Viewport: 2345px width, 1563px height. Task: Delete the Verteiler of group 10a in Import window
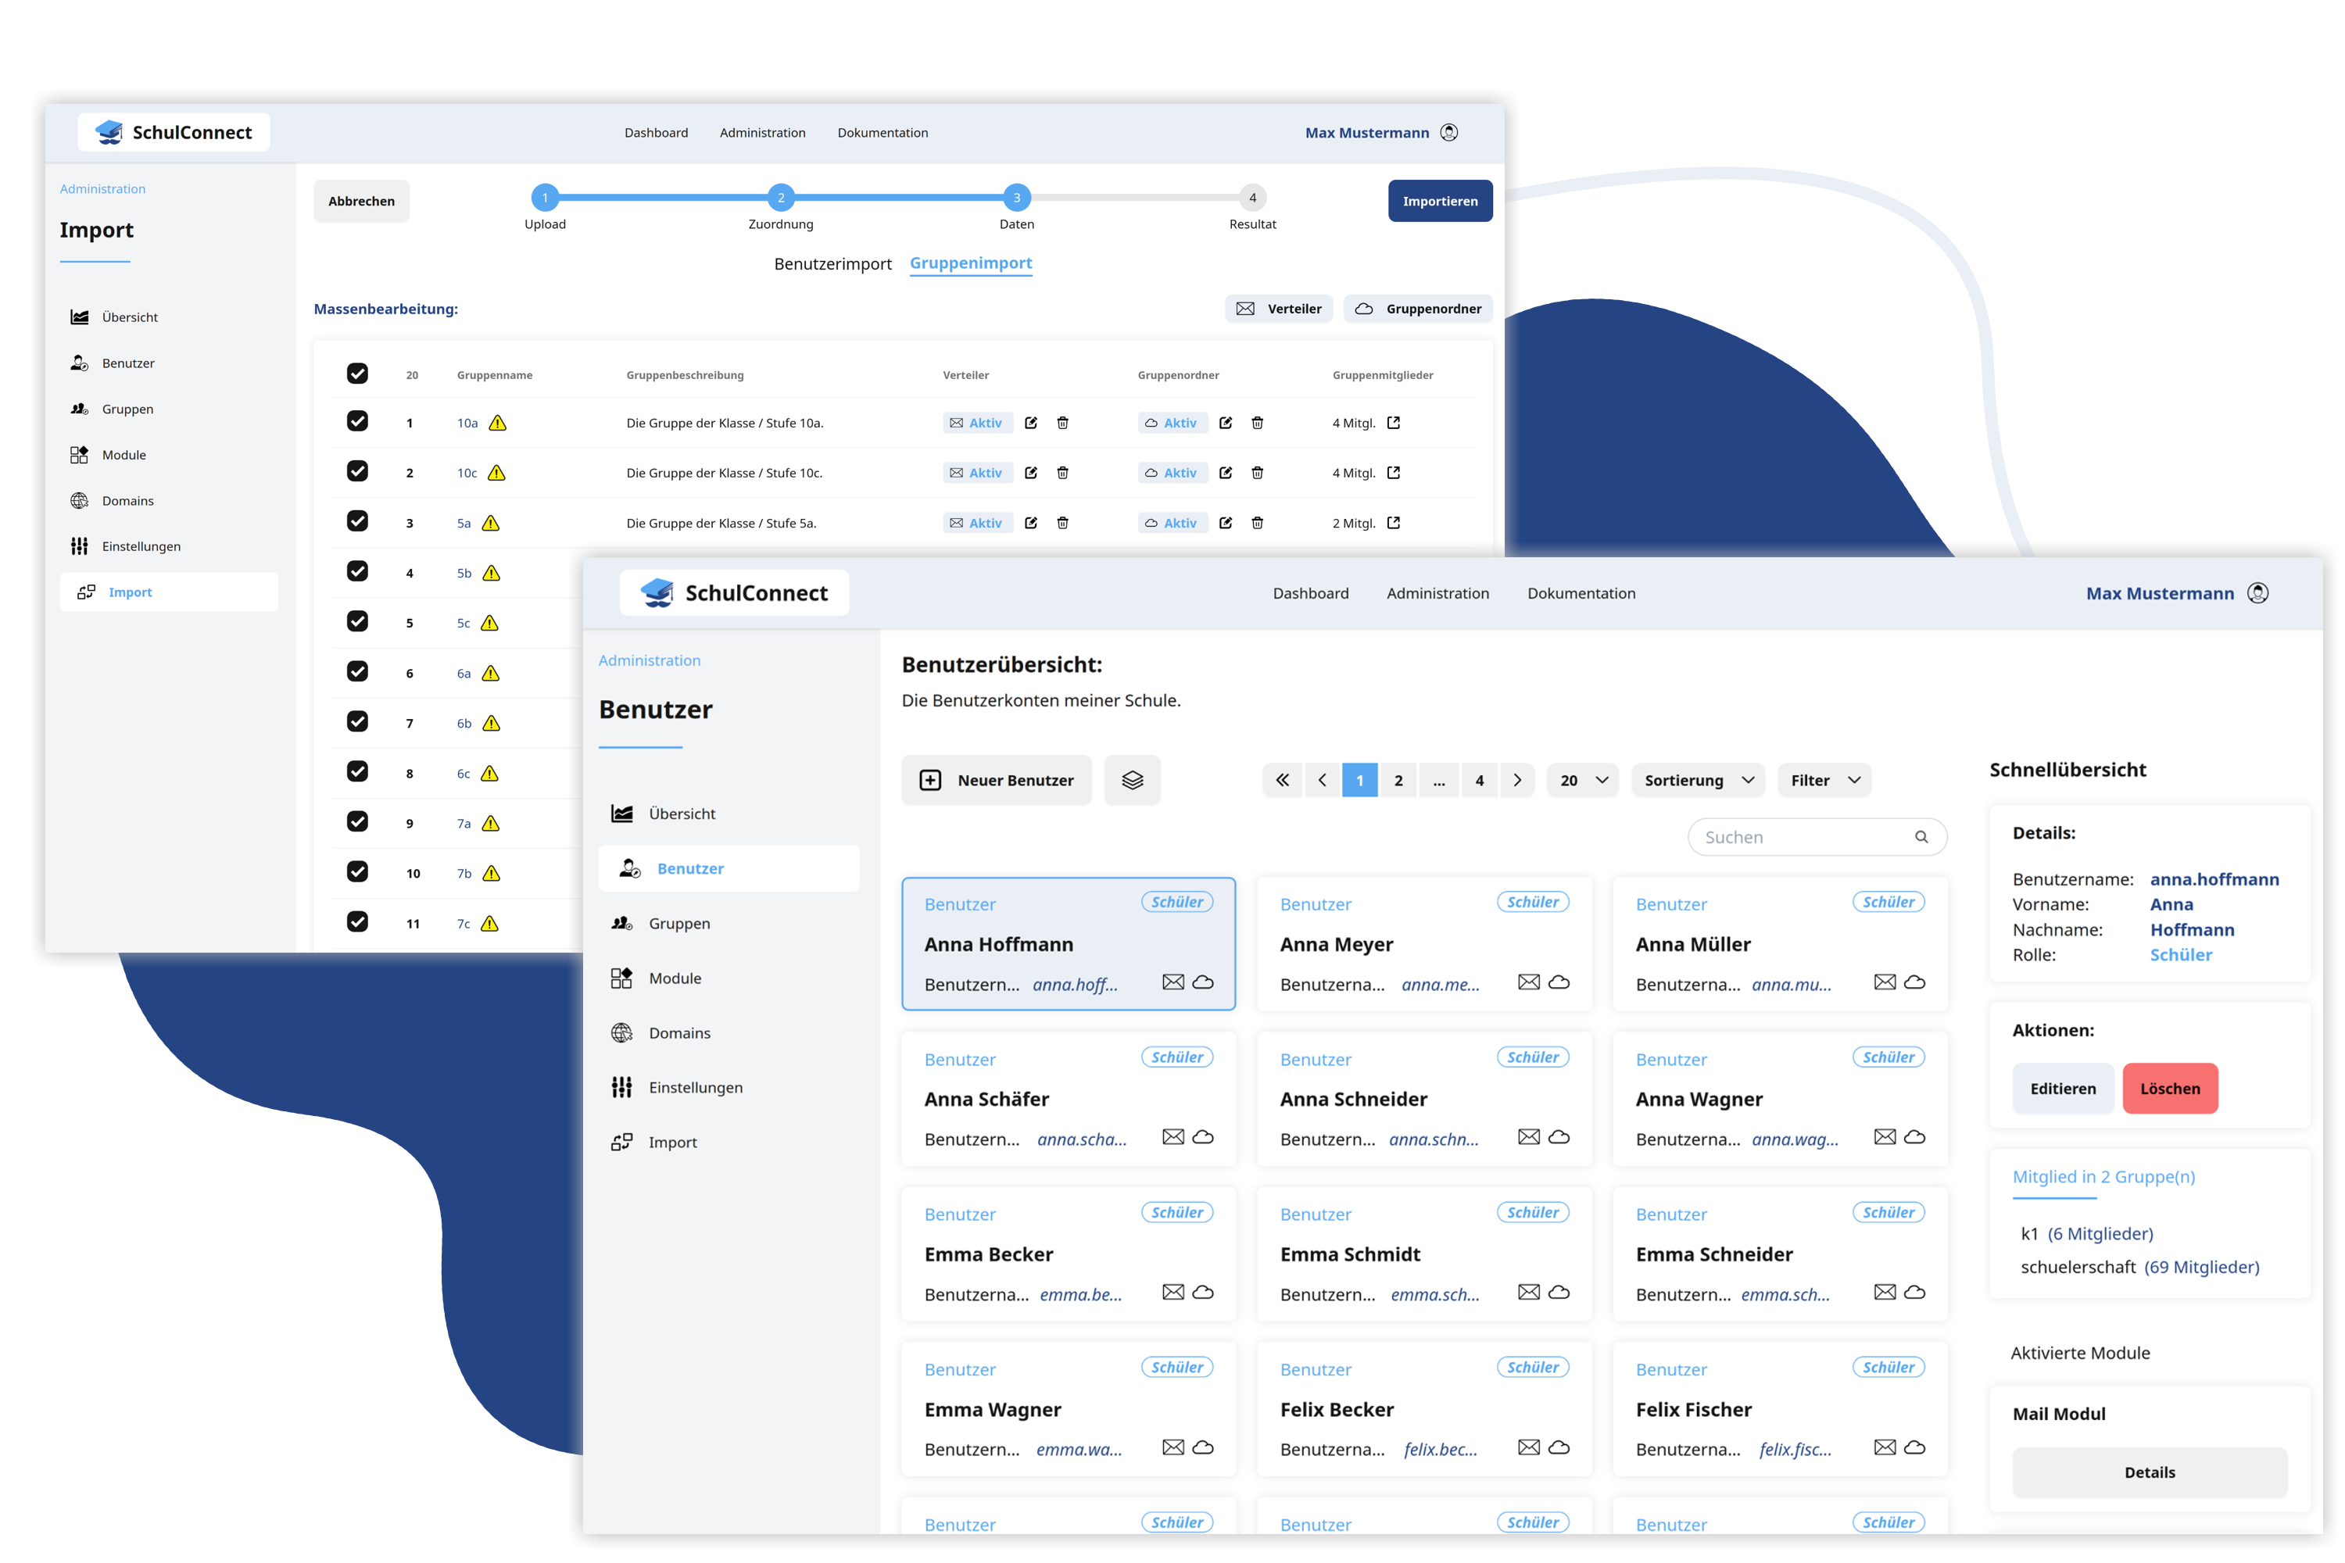[1063, 423]
